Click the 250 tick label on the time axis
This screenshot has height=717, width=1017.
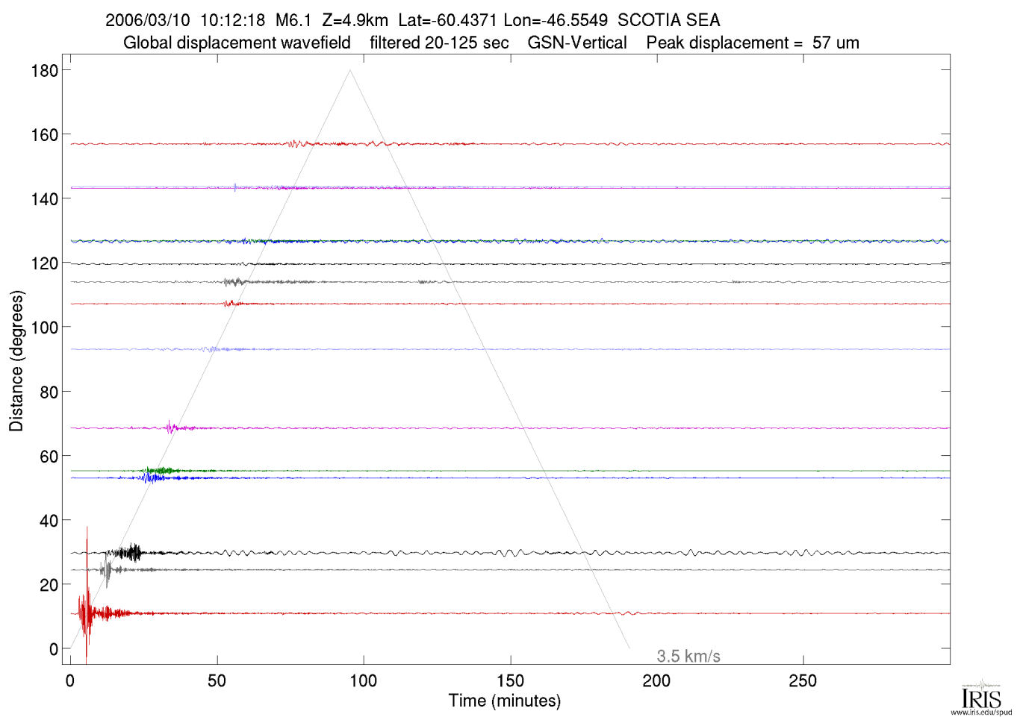(803, 680)
